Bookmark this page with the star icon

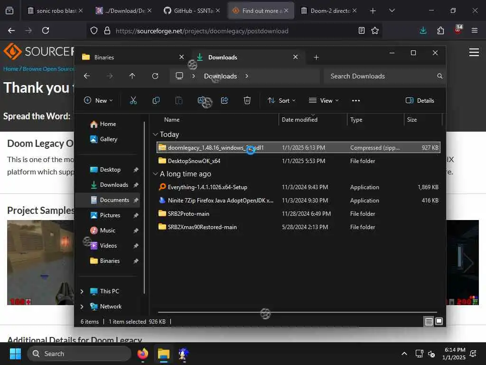(375, 30)
